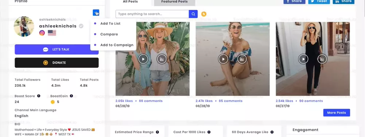This screenshot has width=365, height=137.
Task: Click the orange lightning bolt icon
Action: pos(204,14)
